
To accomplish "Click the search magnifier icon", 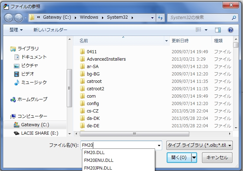I will [234, 18].
